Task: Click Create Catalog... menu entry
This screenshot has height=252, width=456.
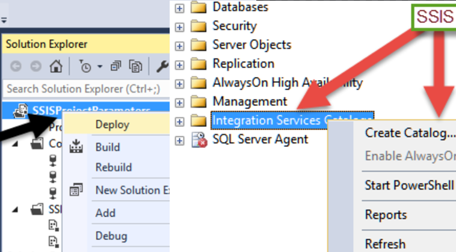Action: tap(409, 133)
